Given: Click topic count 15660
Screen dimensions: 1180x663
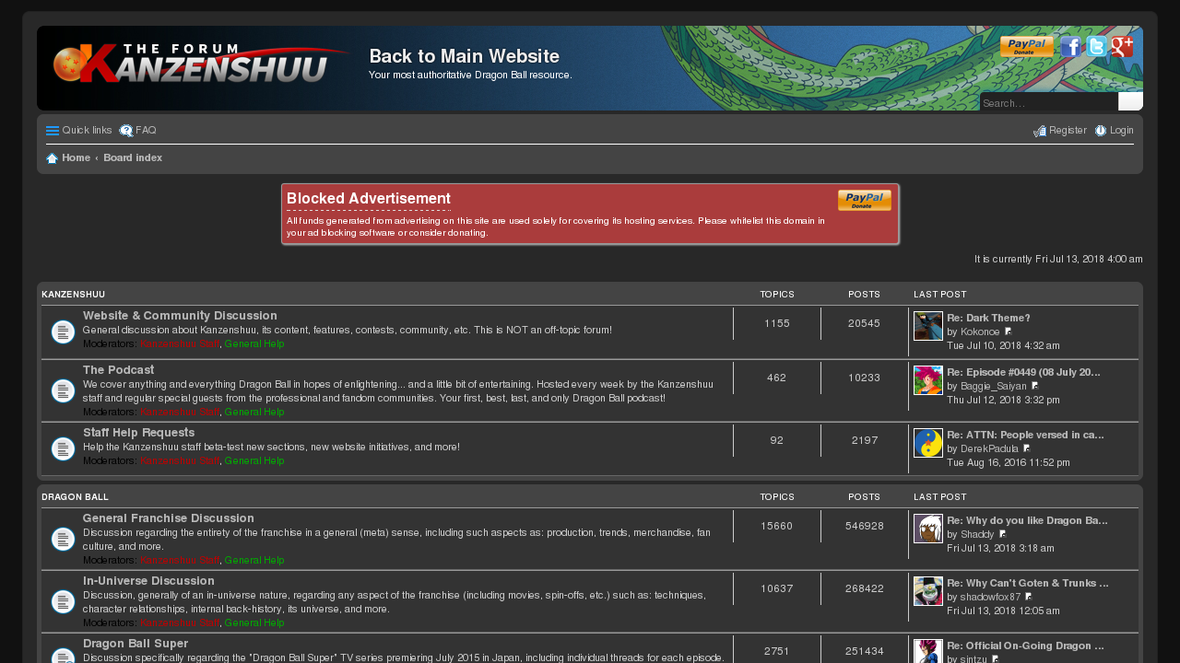Looking at the screenshot, I should point(777,526).
